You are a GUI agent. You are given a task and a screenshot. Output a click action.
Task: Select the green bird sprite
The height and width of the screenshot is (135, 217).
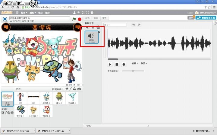tap(59, 98)
